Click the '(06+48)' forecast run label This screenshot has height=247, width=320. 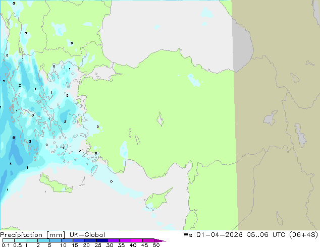click(304, 235)
